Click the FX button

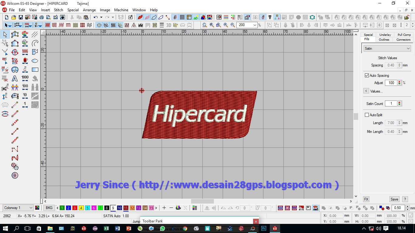tap(366, 199)
